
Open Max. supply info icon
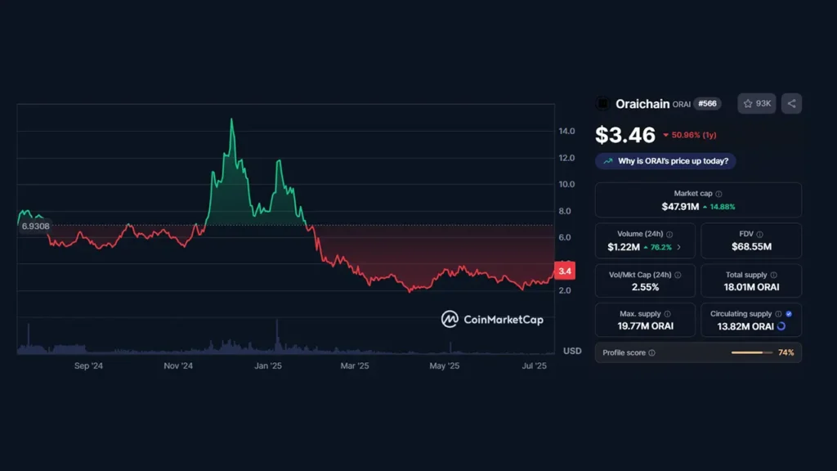[x=667, y=314]
